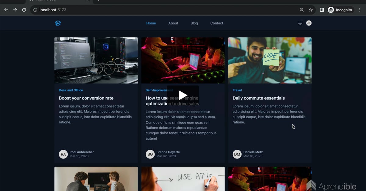
Task: Click author name Brenna Goyette
Action: pos(168,152)
